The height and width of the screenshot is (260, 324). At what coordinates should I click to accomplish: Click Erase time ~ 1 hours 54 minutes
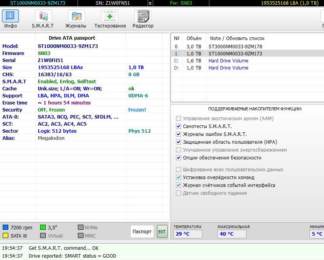point(64,103)
